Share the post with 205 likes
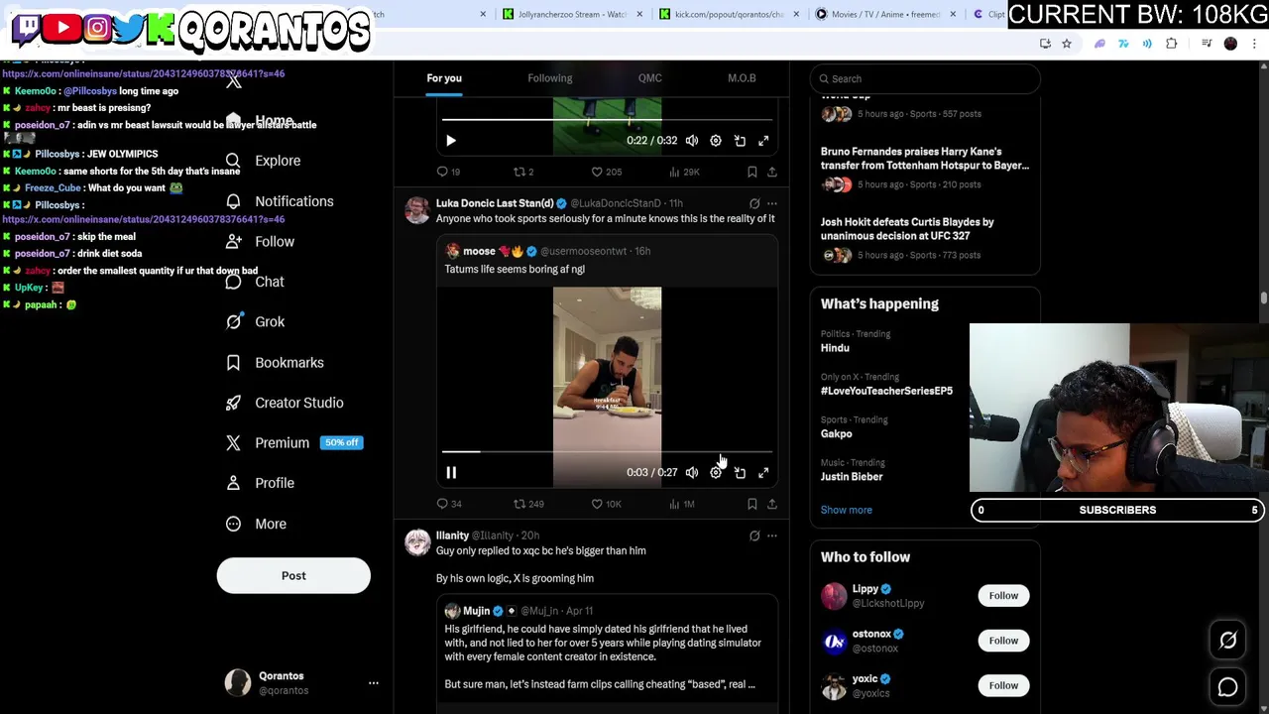Image resolution: width=1269 pixels, height=714 pixels. [x=772, y=172]
